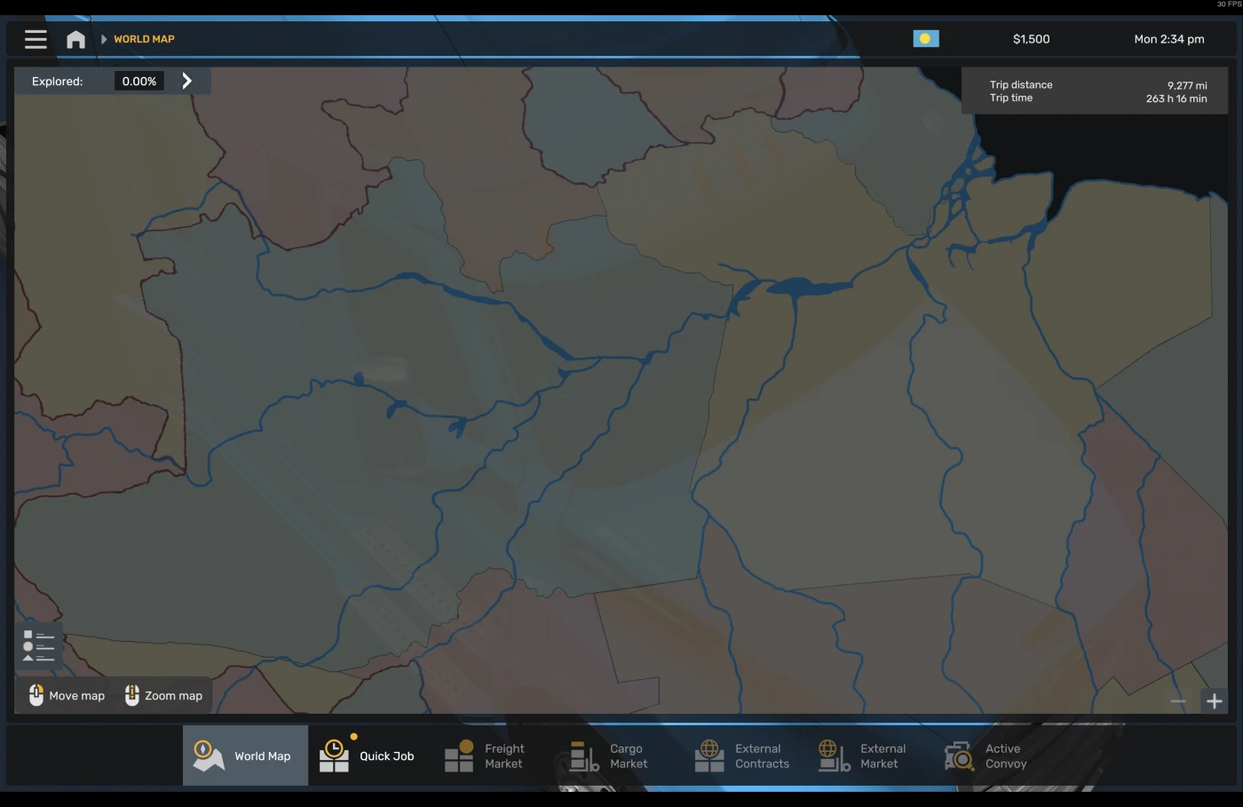Click the Cargo Market crates icon
1243x807 pixels.
click(x=583, y=756)
